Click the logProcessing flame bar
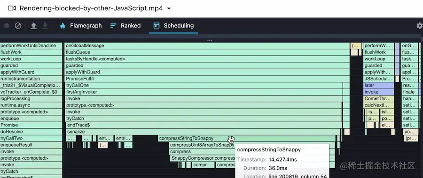The width and height of the screenshot is (423, 178). 31,99
